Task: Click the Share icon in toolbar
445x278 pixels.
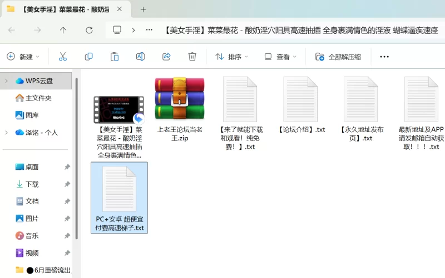Action: (x=166, y=57)
